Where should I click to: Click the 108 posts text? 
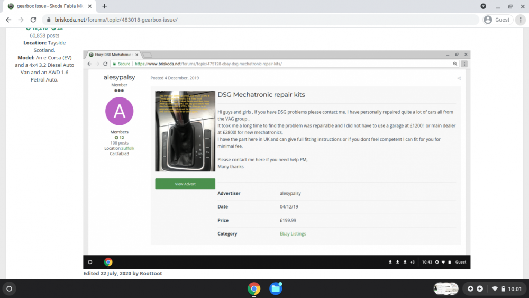120,143
